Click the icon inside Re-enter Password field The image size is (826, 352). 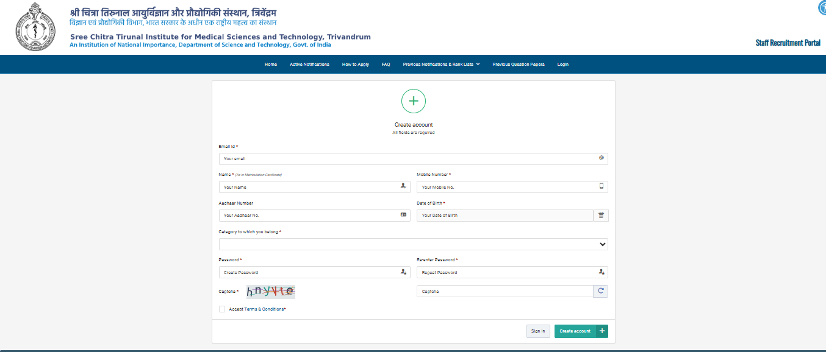600,272
